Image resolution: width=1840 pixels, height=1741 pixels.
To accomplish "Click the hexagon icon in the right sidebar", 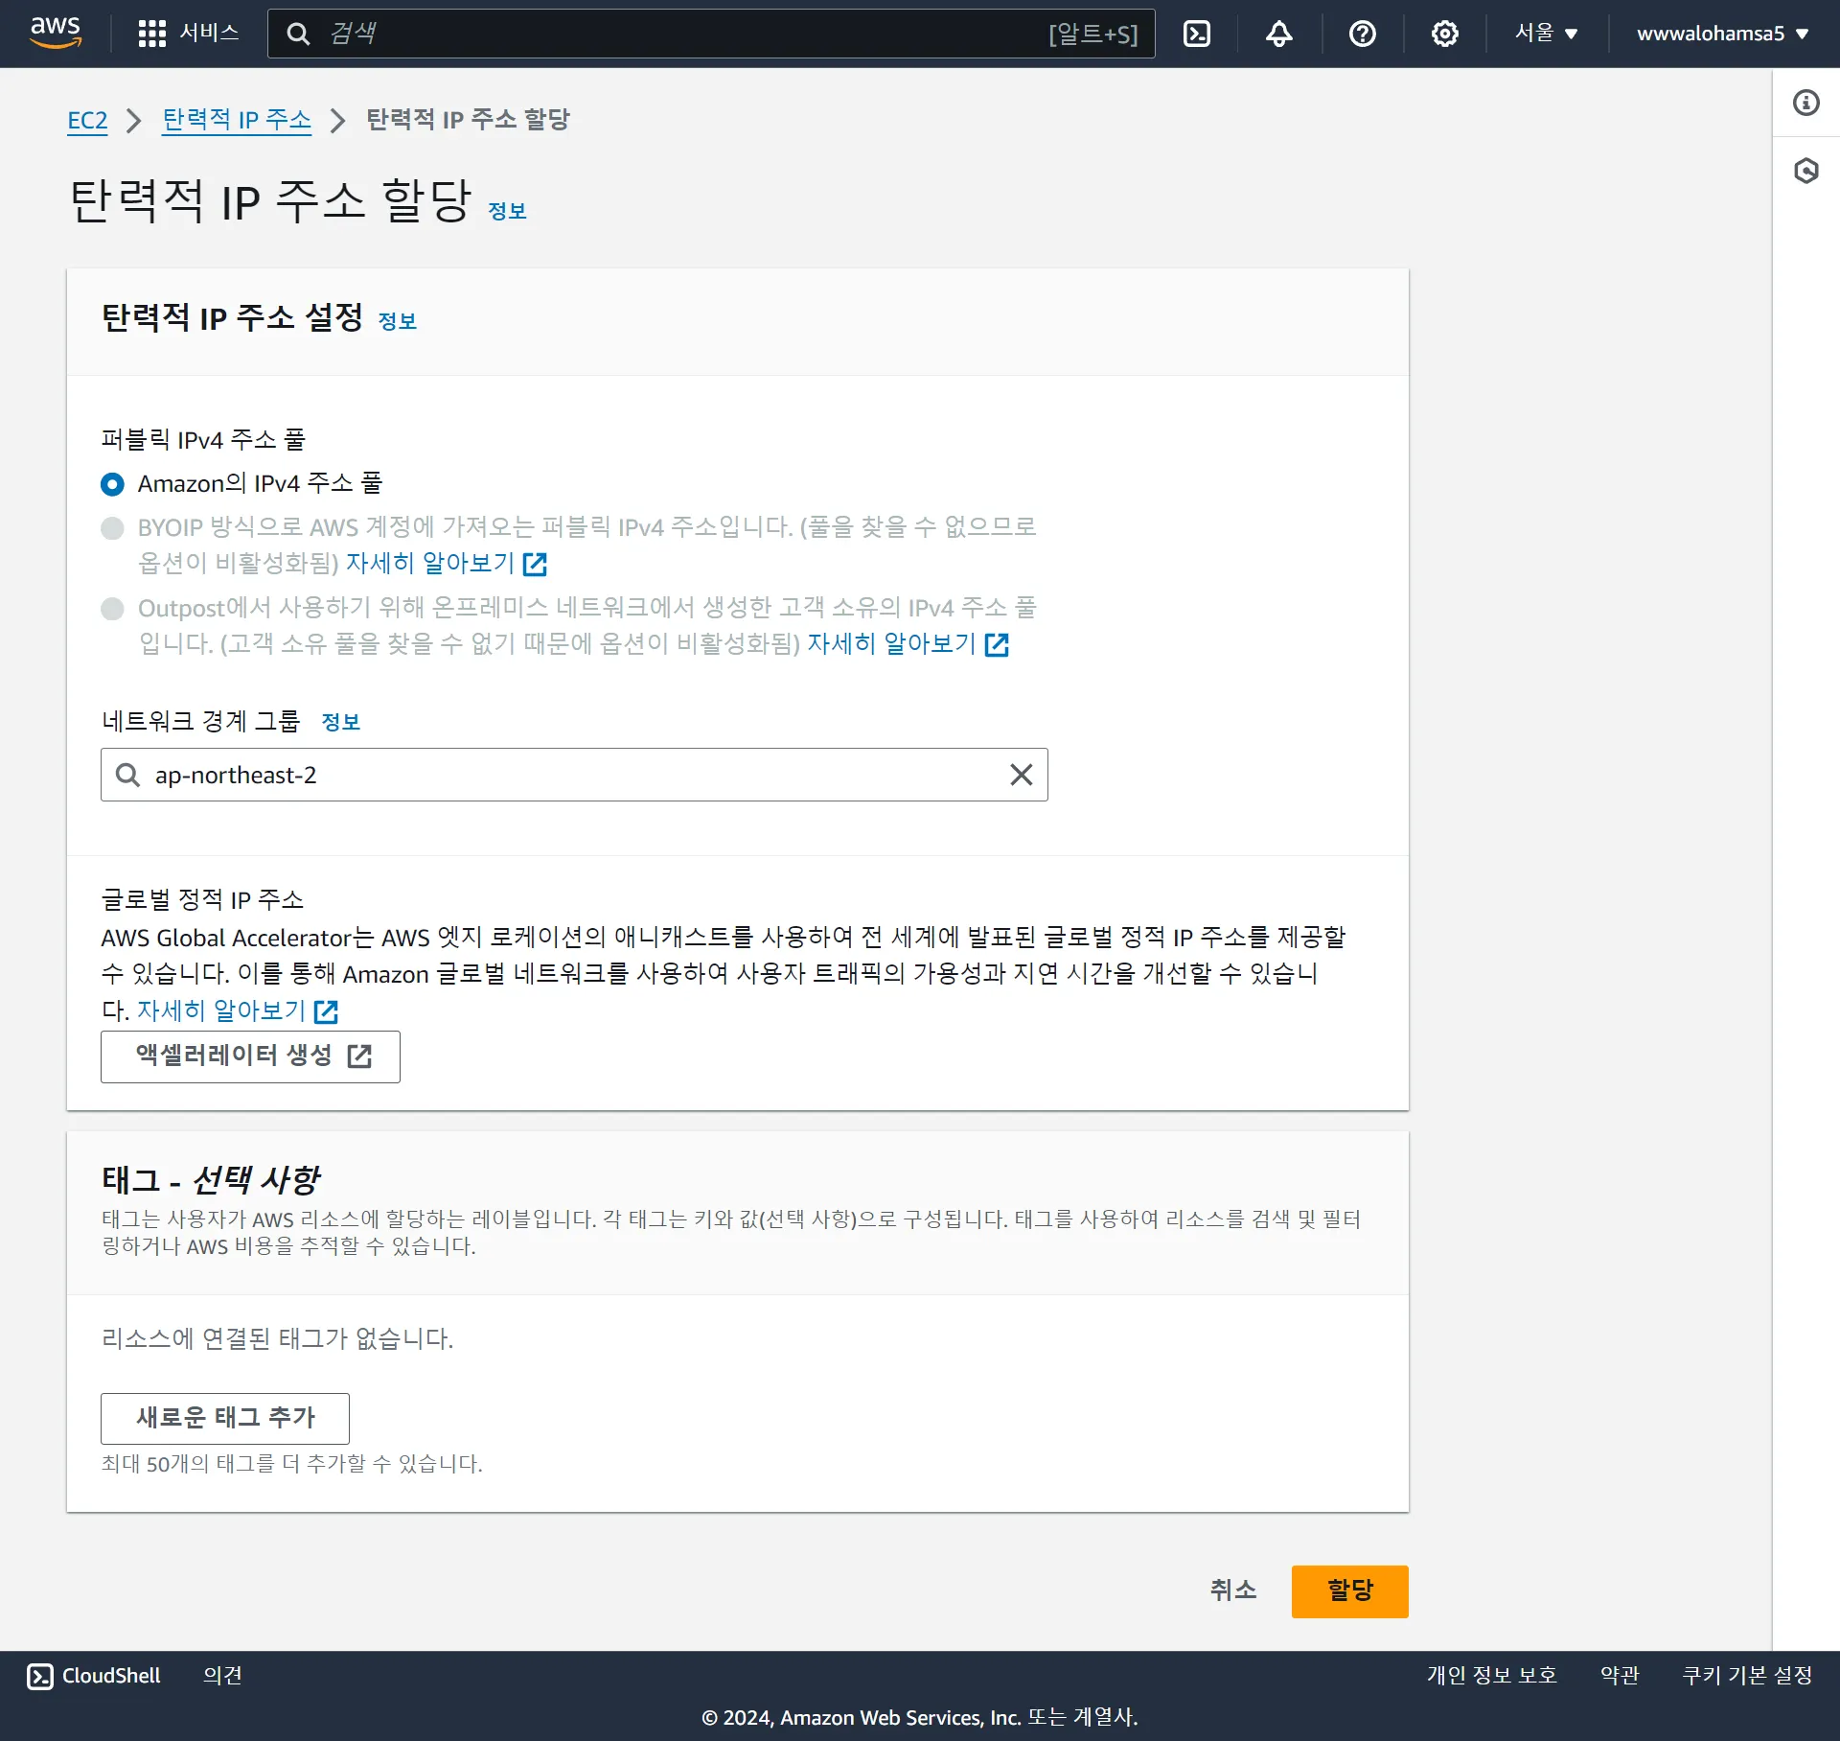I will [1805, 171].
